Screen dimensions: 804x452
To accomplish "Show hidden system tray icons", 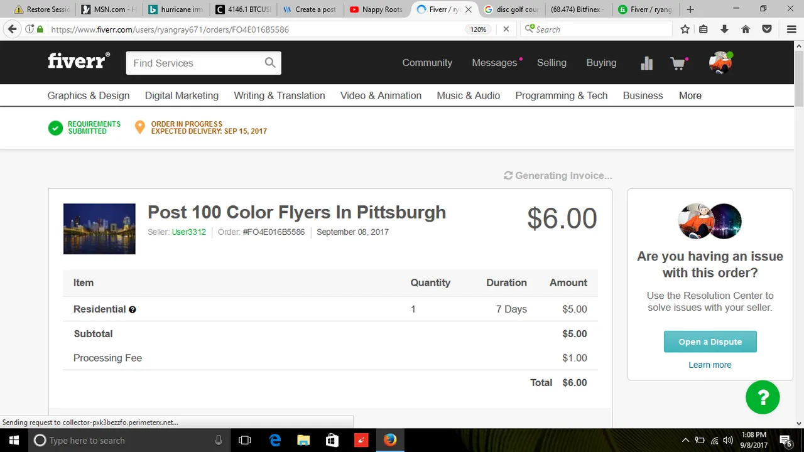I will [x=685, y=440].
